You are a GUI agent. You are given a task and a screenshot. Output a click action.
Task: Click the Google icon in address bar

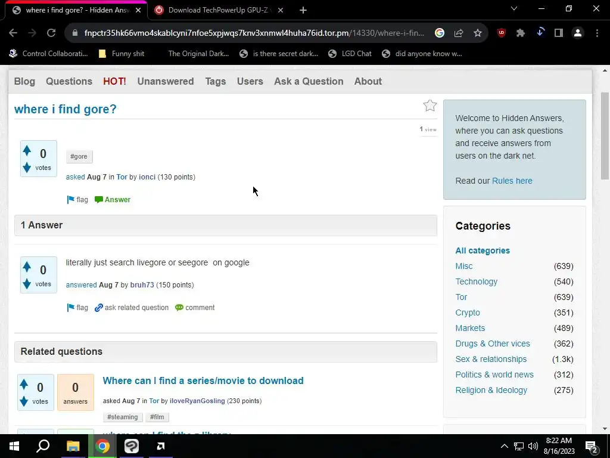click(440, 33)
